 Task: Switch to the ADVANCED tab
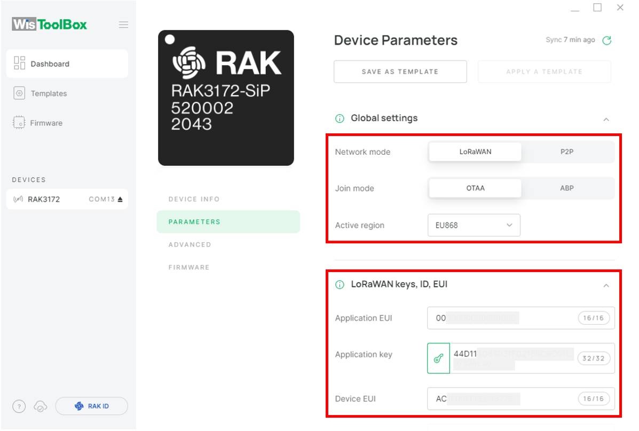(x=190, y=244)
